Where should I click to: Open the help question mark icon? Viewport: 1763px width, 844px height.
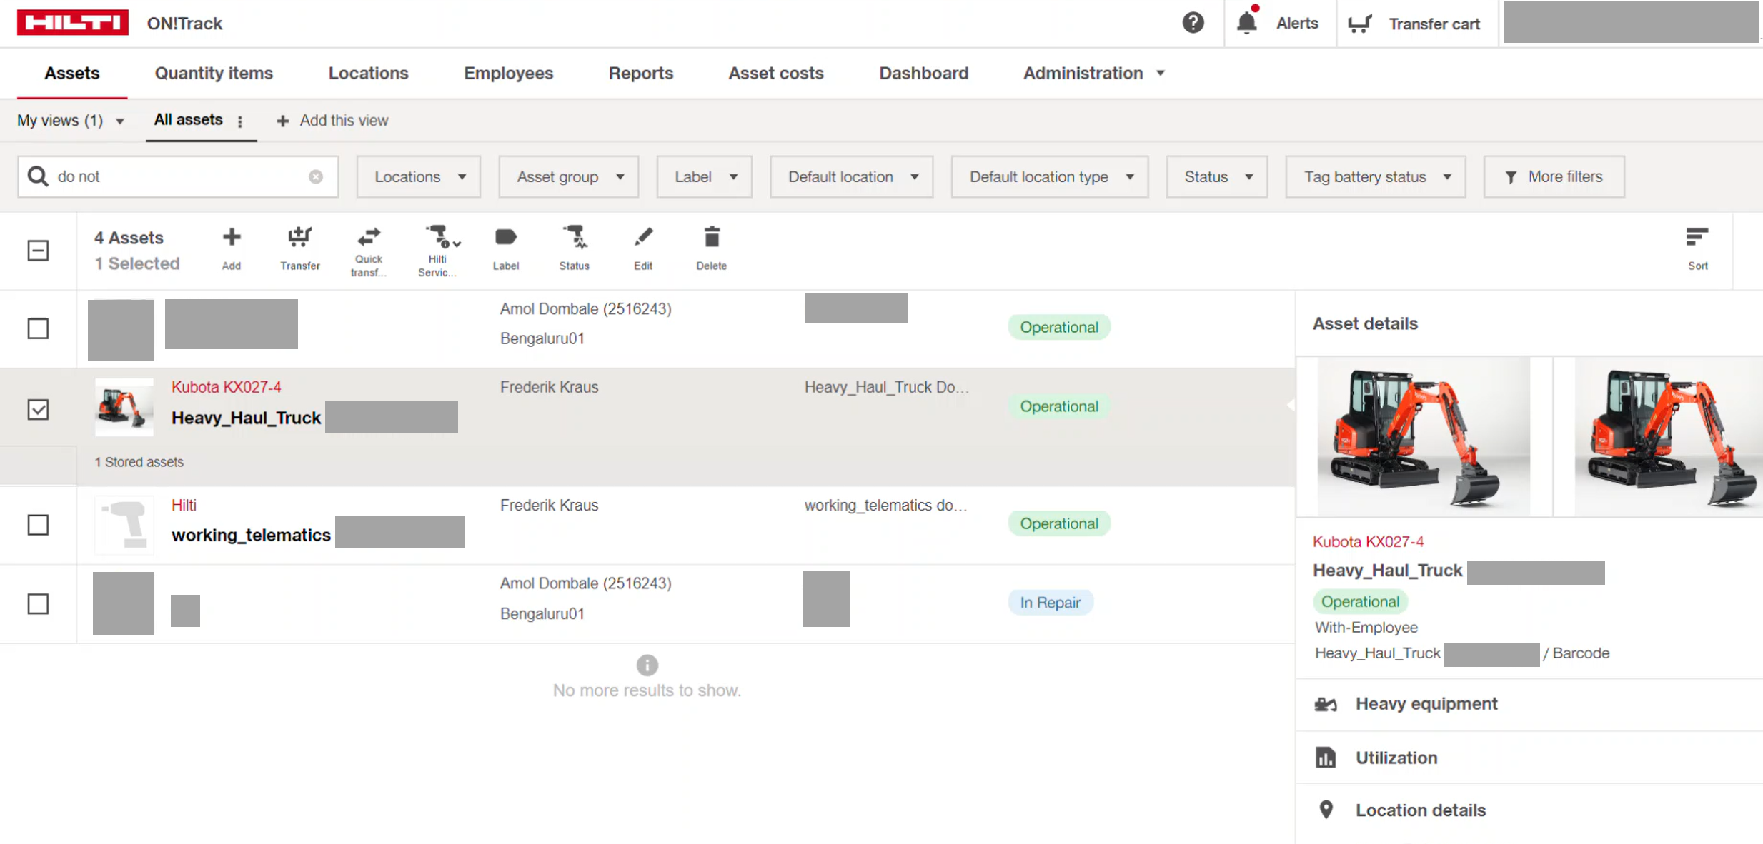coord(1193,23)
